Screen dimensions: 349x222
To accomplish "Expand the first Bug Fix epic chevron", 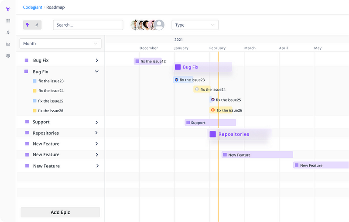I will pos(97,60).
